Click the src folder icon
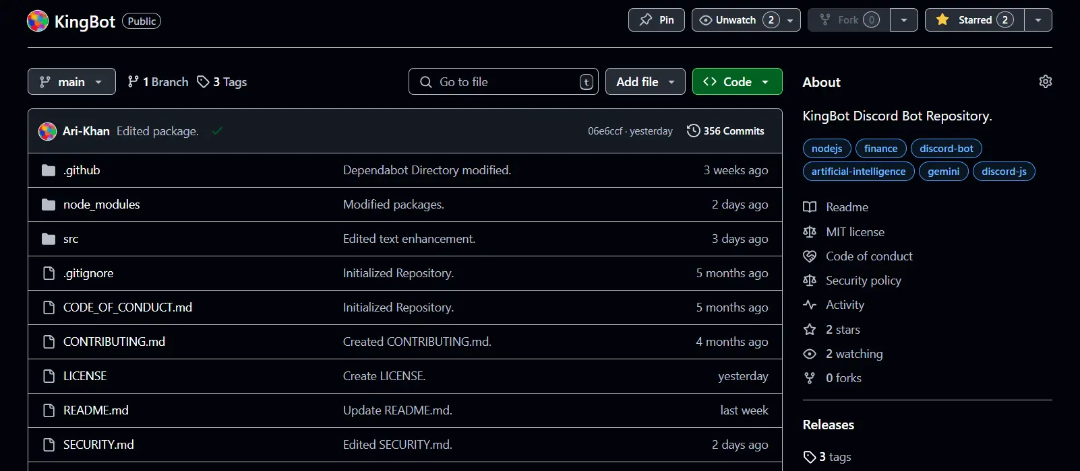Image resolution: width=1080 pixels, height=471 pixels. click(x=49, y=239)
